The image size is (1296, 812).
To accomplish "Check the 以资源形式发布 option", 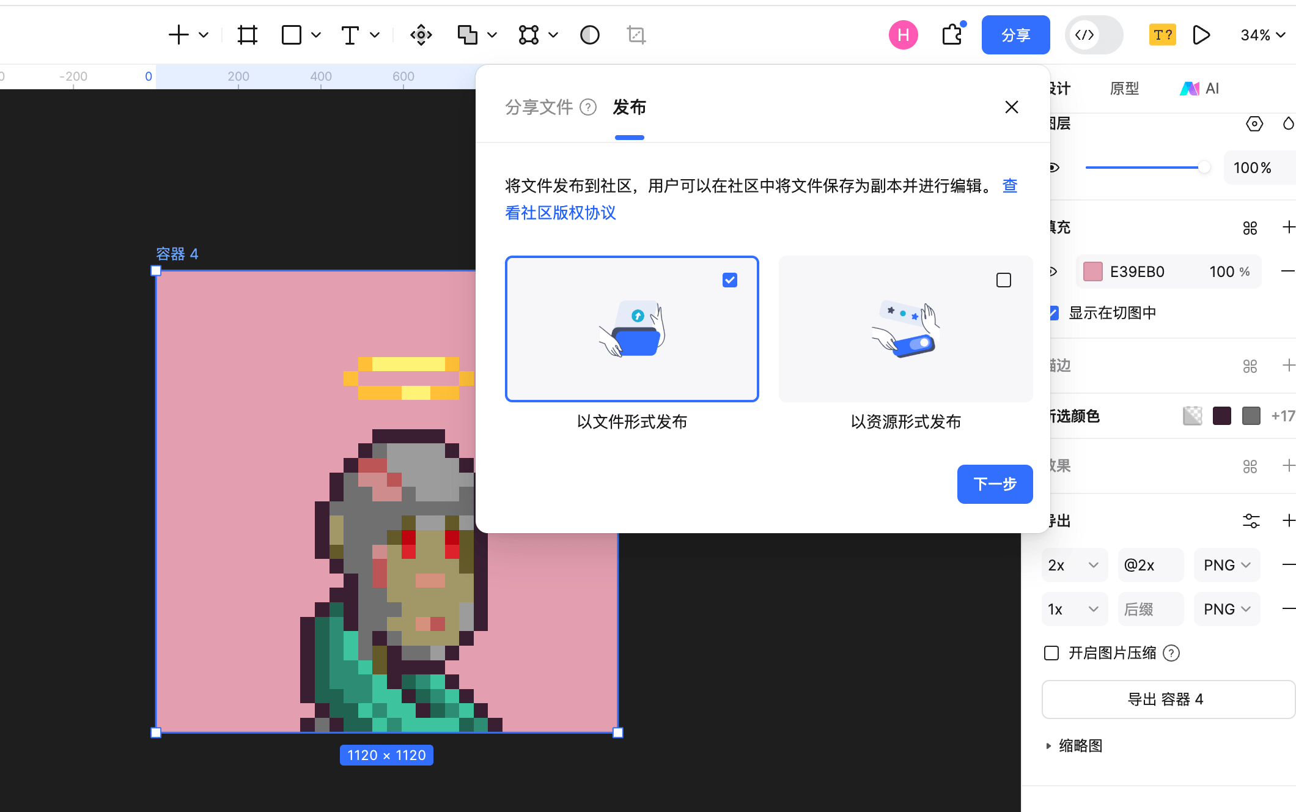I will (1003, 279).
